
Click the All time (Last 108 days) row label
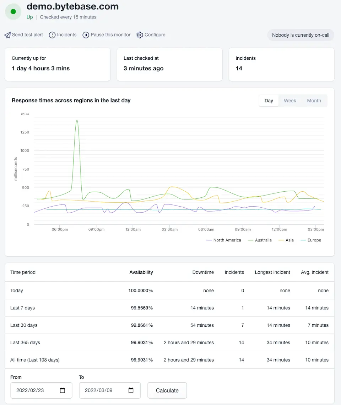[35, 360]
